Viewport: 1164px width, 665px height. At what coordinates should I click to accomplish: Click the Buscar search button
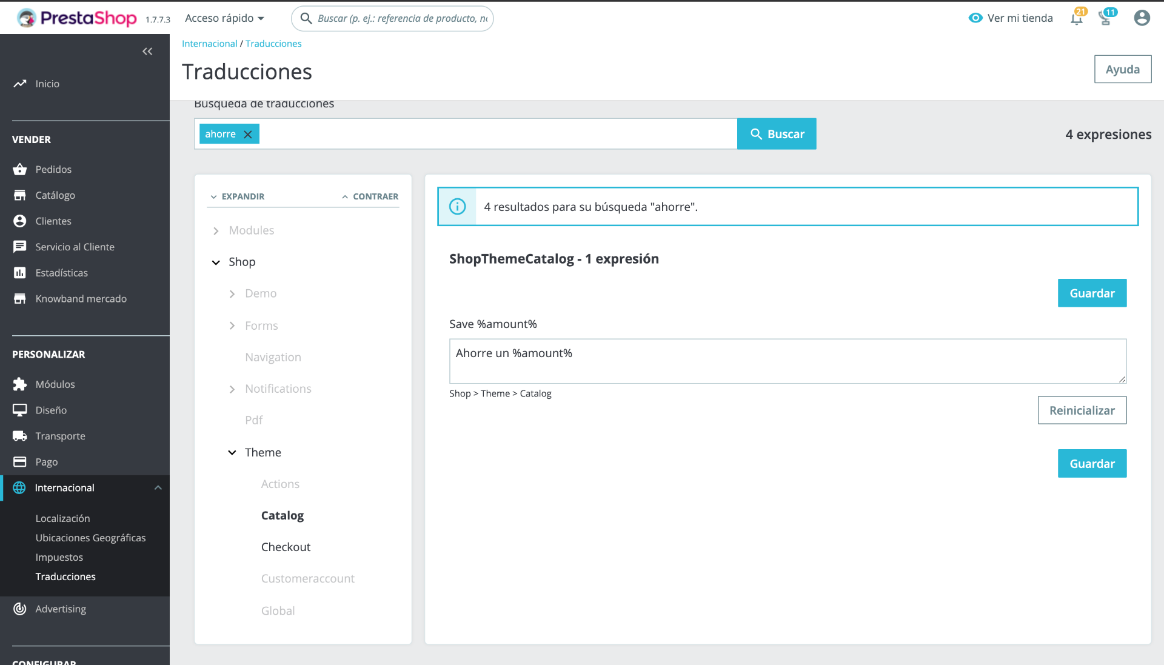tap(777, 134)
